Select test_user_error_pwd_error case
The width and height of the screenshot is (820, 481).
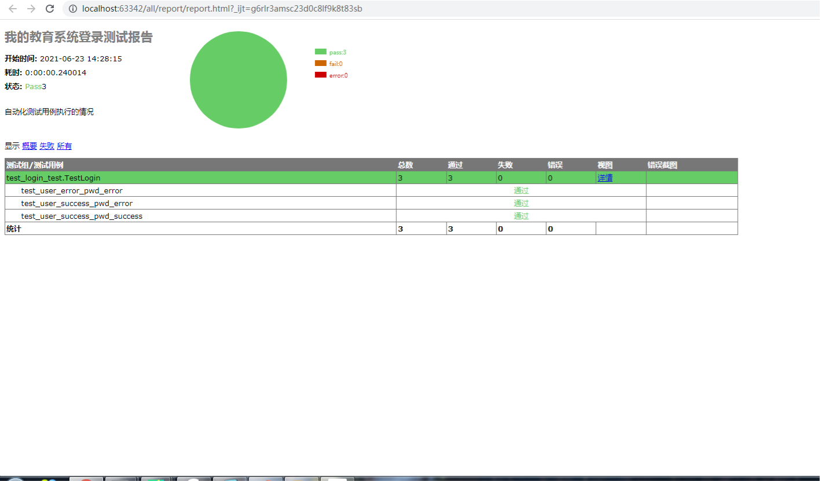72,190
